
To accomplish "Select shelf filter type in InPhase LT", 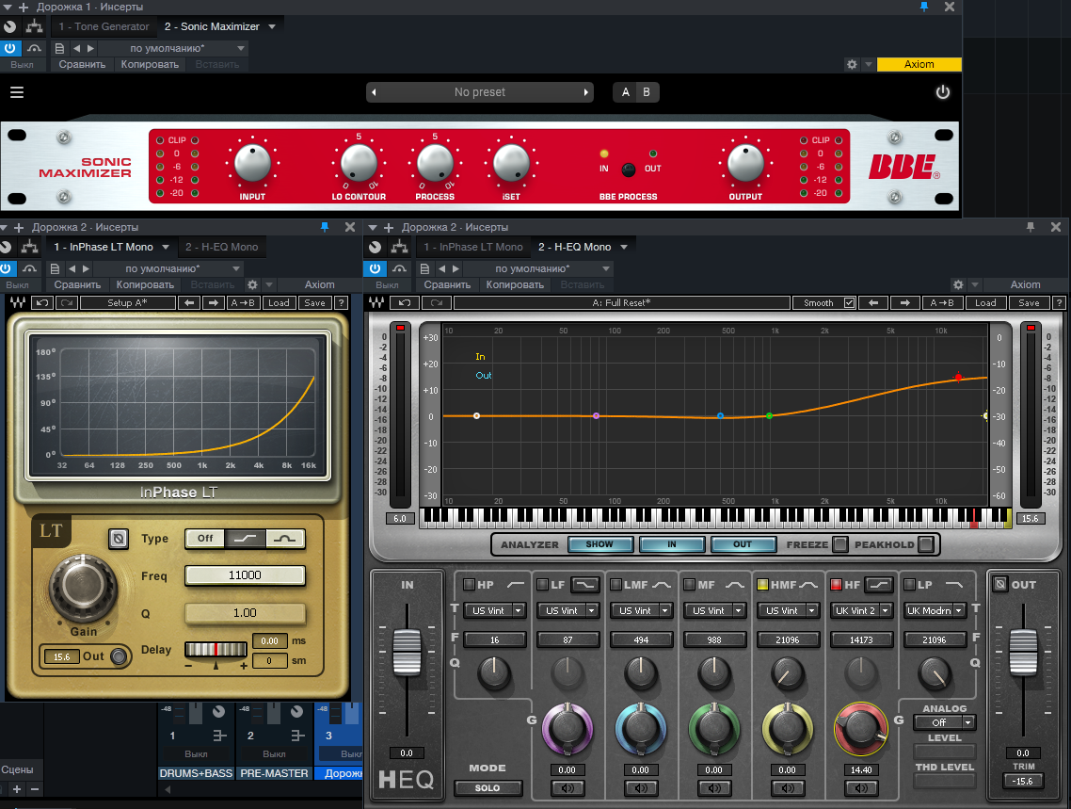I will [x=246, y=539].
